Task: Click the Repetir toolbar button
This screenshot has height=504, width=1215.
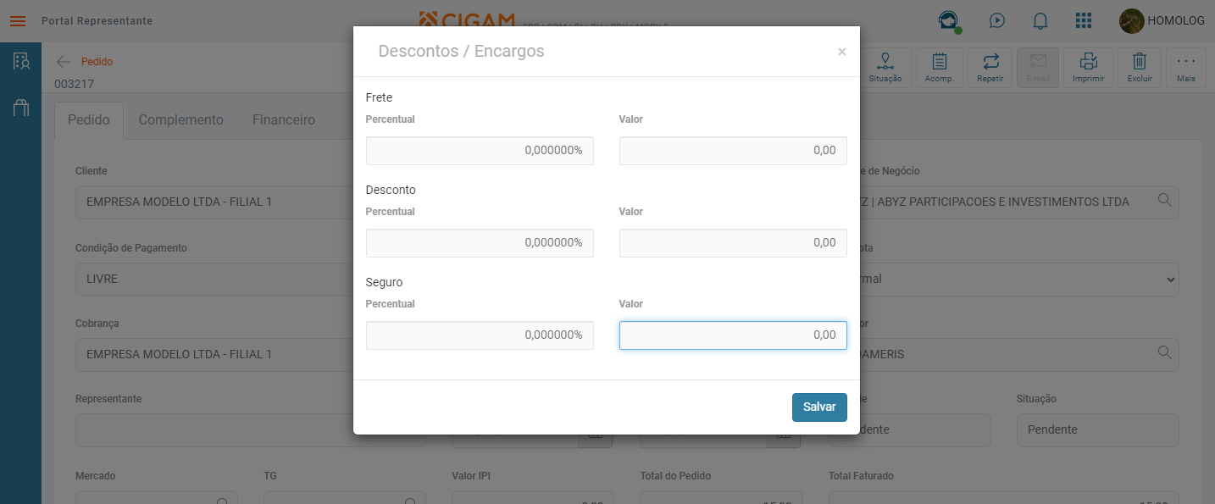Action: pos(990,68)
